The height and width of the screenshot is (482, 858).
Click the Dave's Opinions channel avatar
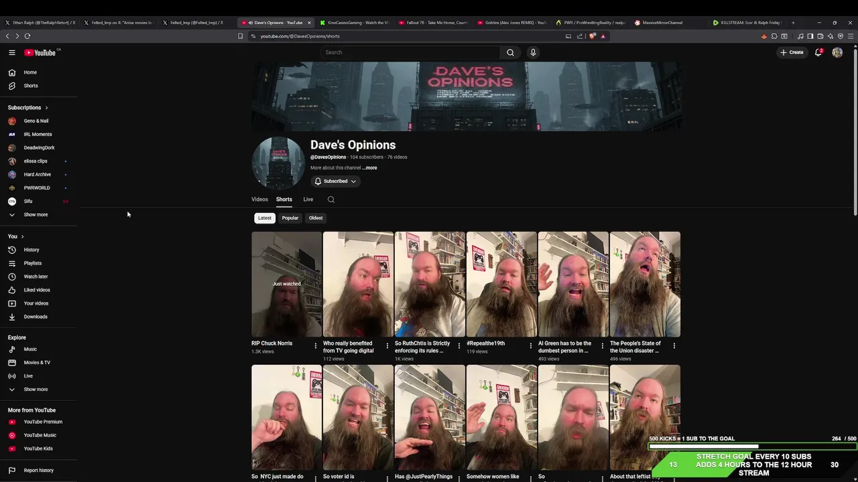[x=278, y=164]
